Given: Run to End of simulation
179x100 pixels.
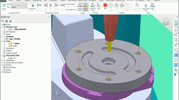Looking at the screenshot, I should [x=62, y=7].
